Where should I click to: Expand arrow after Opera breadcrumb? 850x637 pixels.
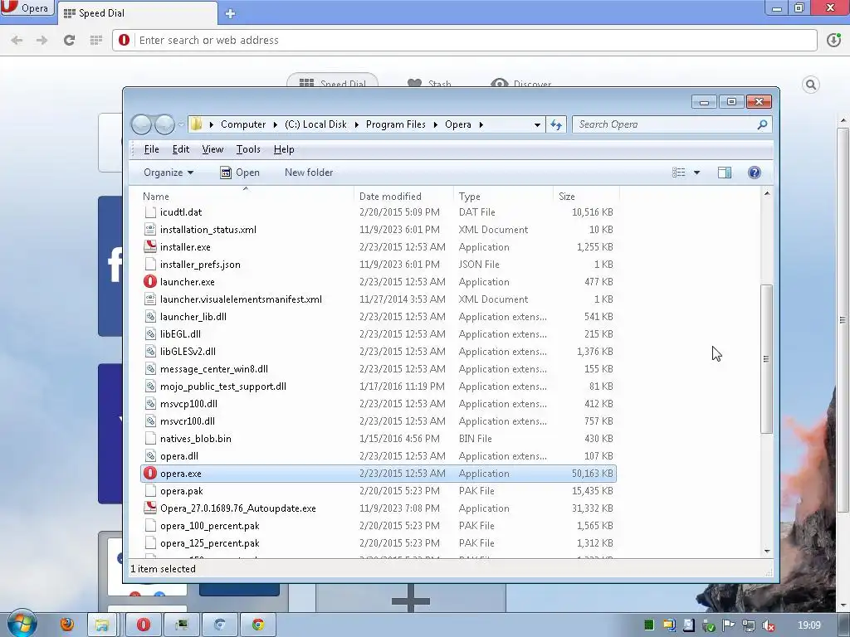481,124
